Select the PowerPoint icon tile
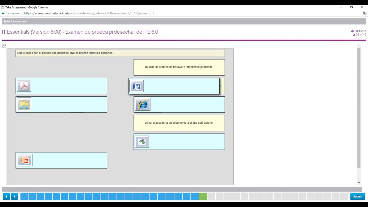Screen dimensions: 368x207 click(61, 160)
